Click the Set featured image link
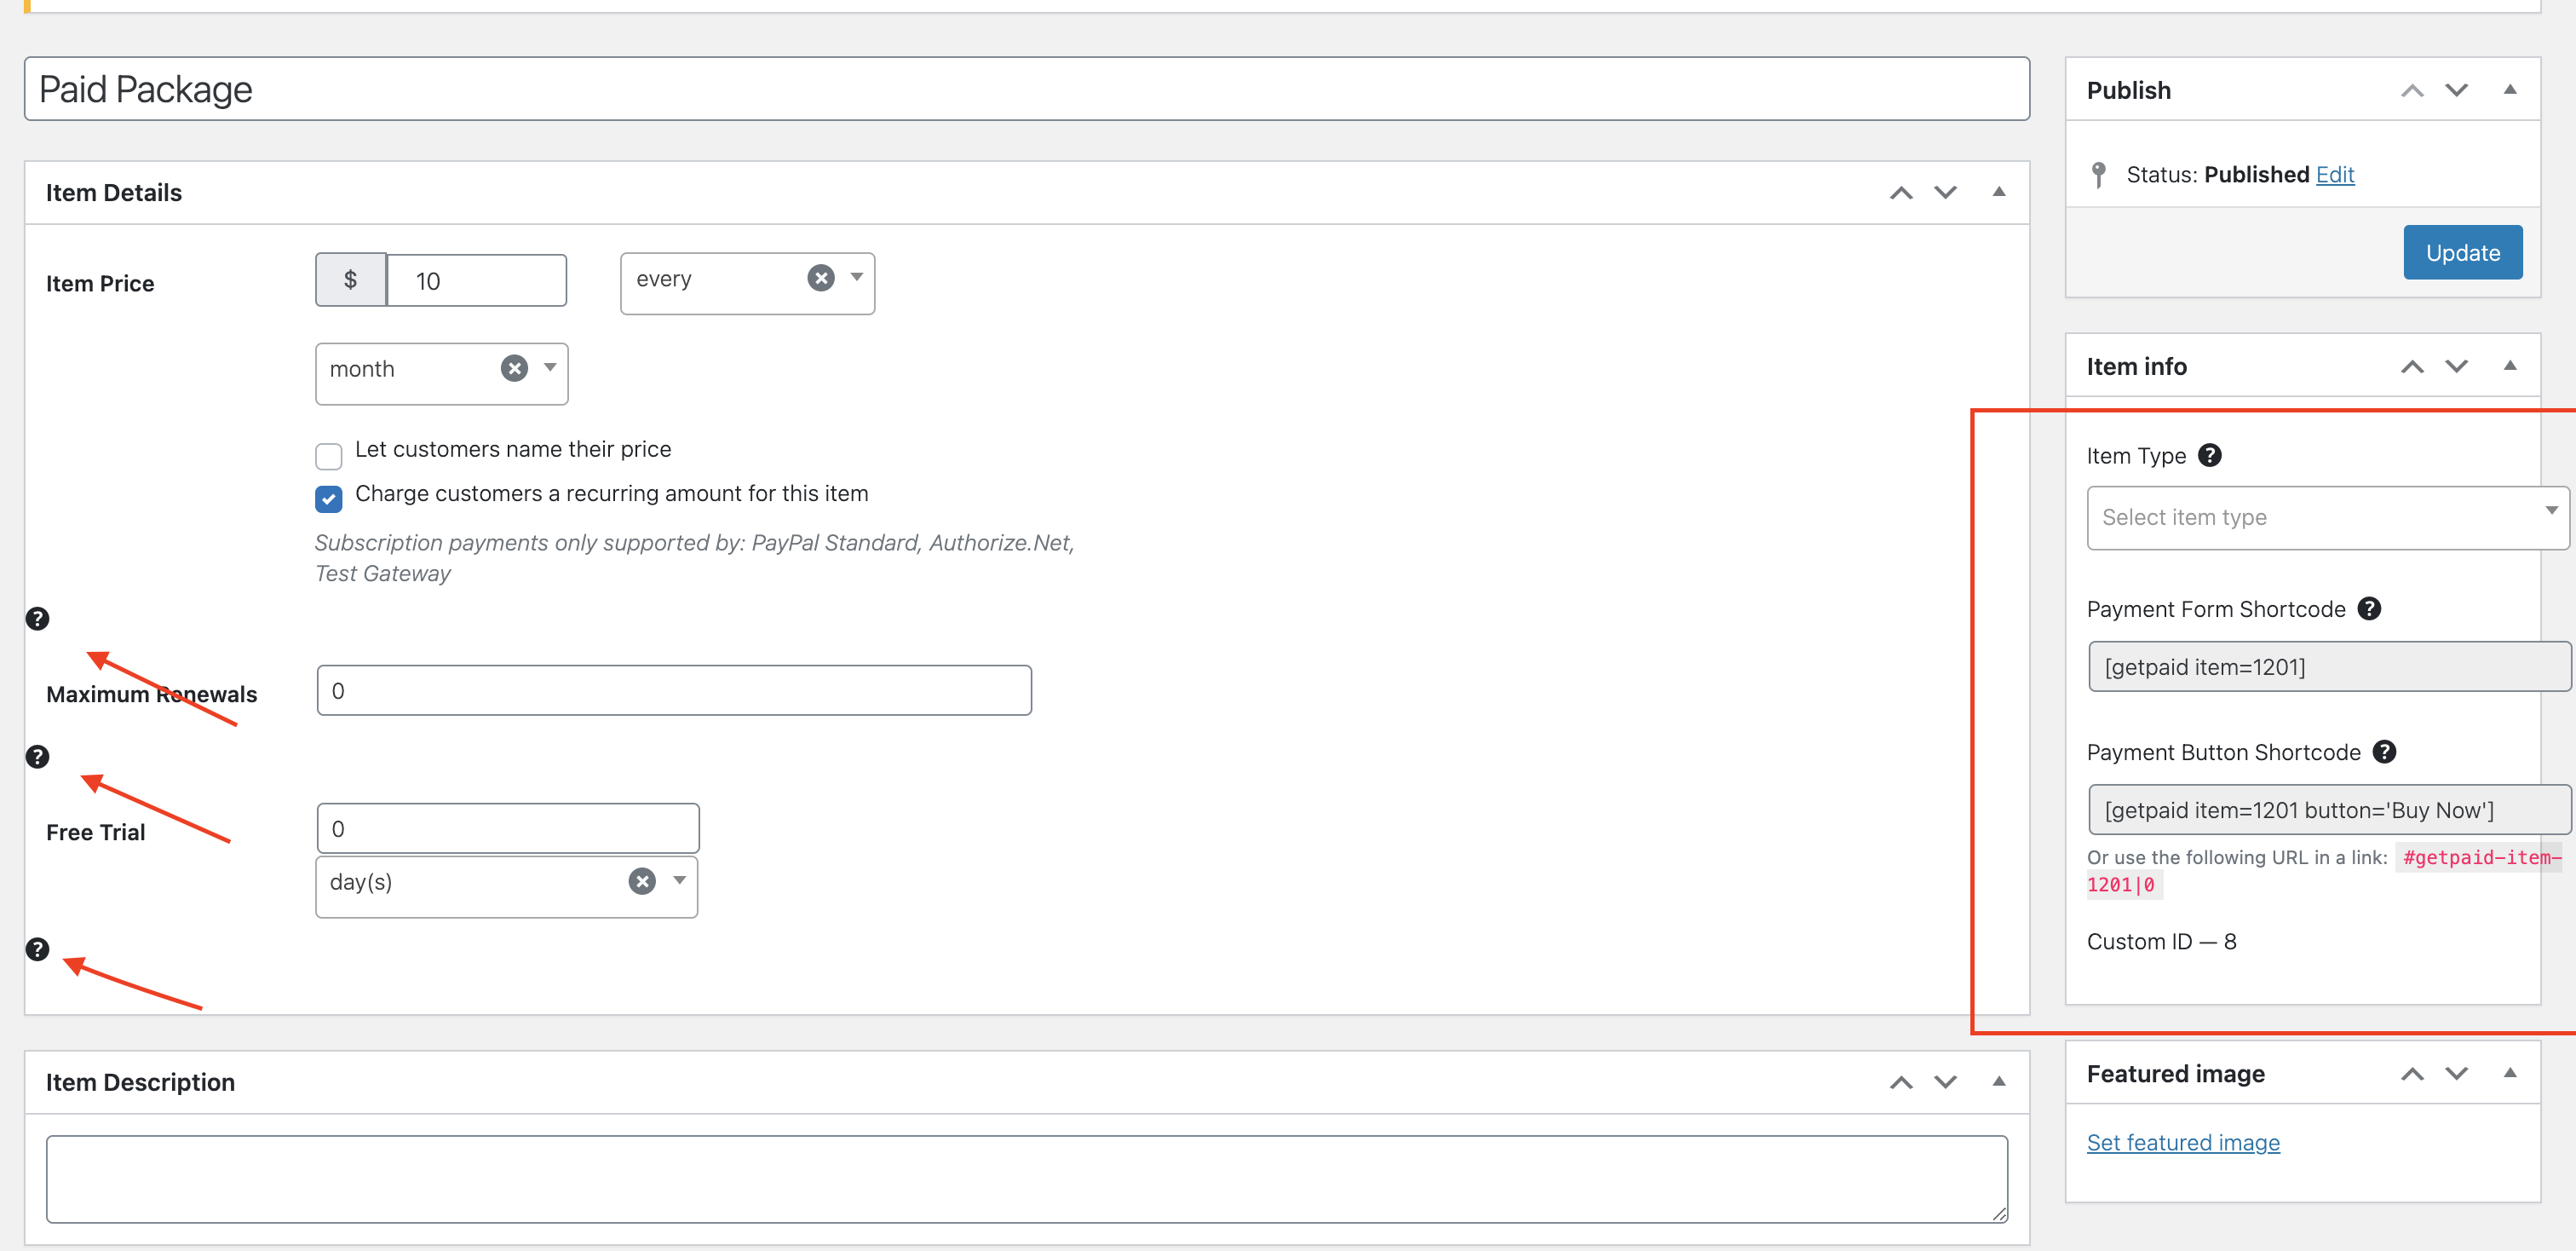 [2183, 1142]
